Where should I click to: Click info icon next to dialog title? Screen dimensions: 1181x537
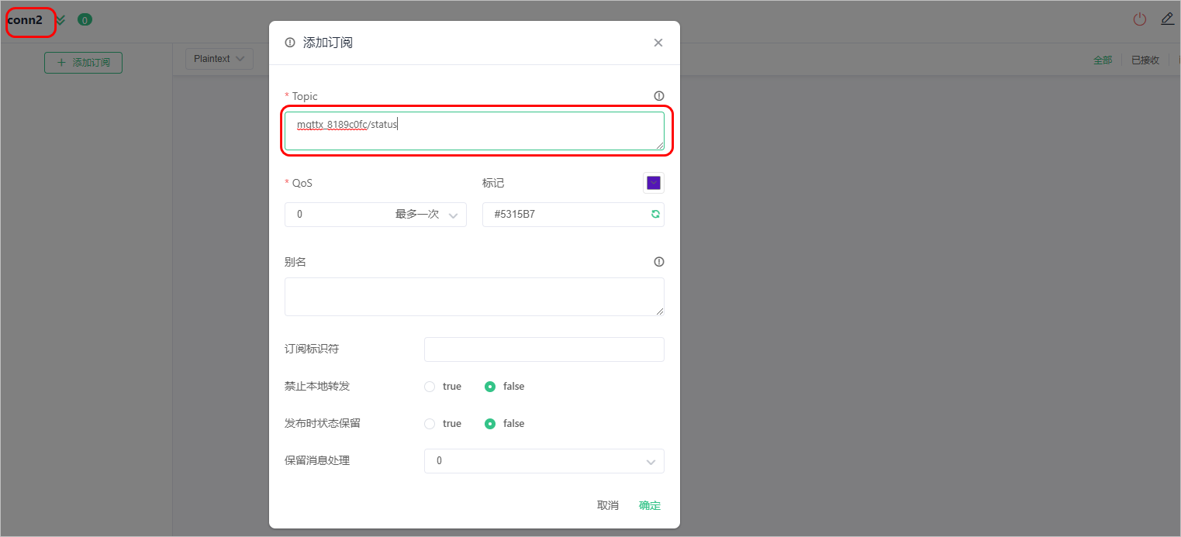pyautogui.click(x=290, y=43)
